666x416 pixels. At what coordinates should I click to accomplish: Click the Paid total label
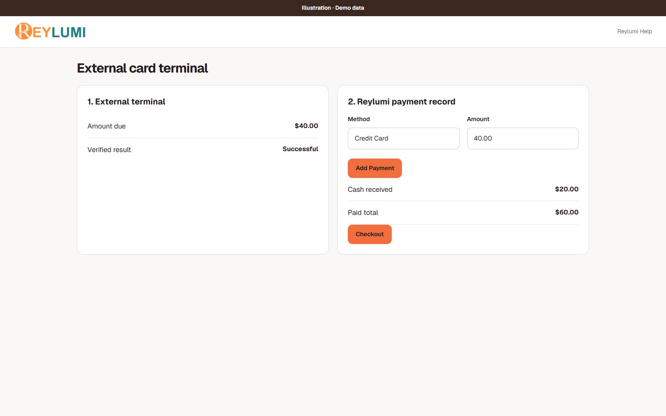click(x=363, y=213)
